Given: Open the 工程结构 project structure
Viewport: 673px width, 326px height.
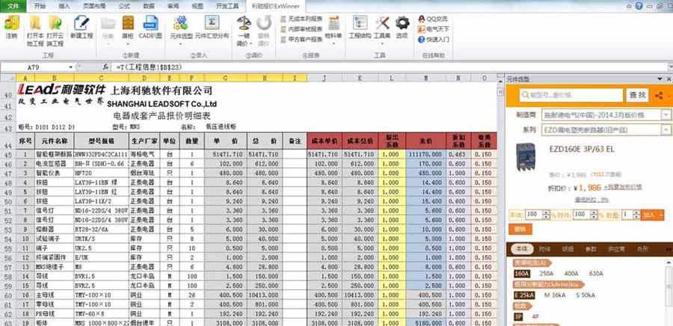Looking at the screenshot, I should point(360,28).
